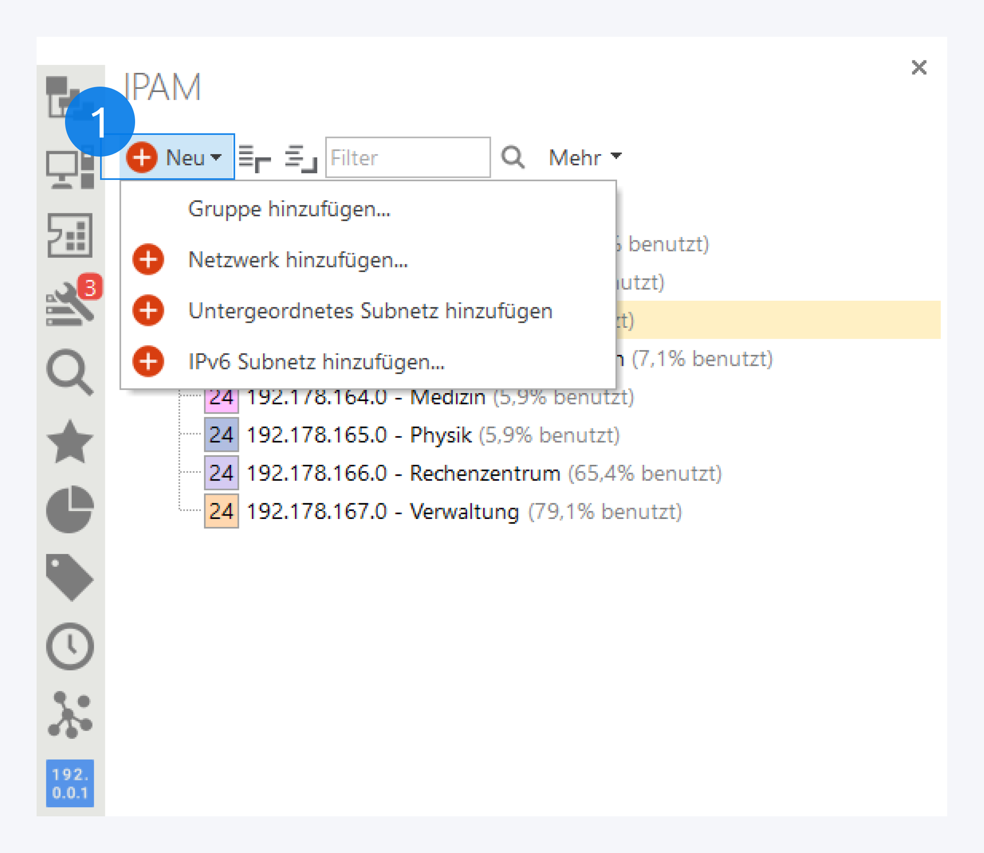Expand all tree nodes toolbar icon
This screenshot has height=853, width=984.
pyautogui.click(x=254, y=159)
